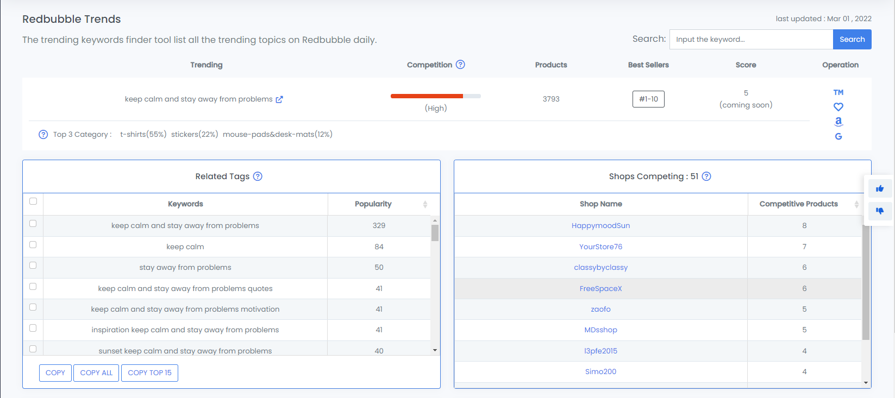Click the thumbs down feedback icon
The height and width of the screenshot is (398, 895).
pyautogui.click(x=880, y=211)
